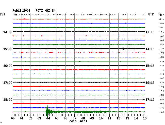Image resolution: width=165 pixels, height=125 pixels.
Task: Click the 00 minute axis tick label
Action: coord(13,118)
